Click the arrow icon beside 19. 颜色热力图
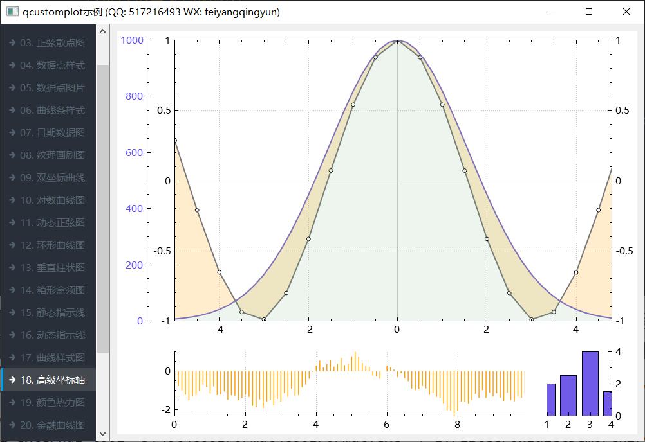 (12, 402)
